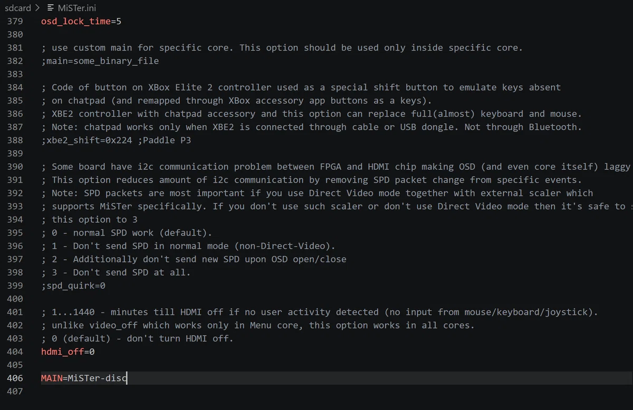
Task: Click line number 388 in the gutter
Action: tap(15, 140)
